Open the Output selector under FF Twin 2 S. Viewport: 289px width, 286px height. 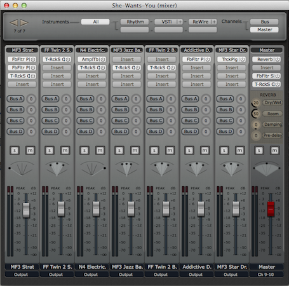coord(57,275)
